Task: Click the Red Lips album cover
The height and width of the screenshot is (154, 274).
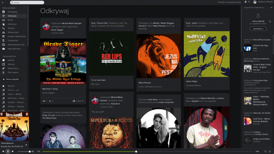Action: 111,53
